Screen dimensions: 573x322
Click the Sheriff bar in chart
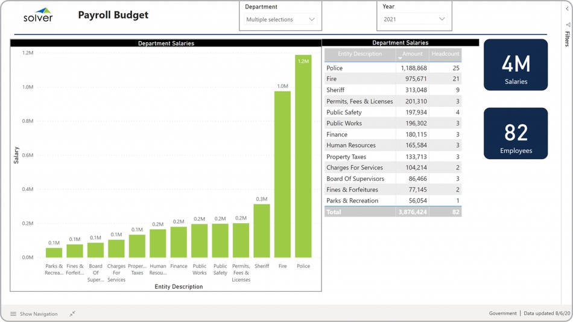(262, 231)
